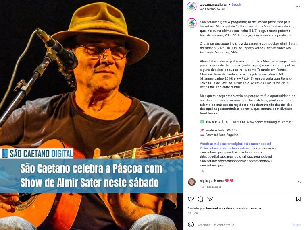This screenshot has height=230, width=304.
Task: Show the outras pessoas likes list
Action: point(250,208)
